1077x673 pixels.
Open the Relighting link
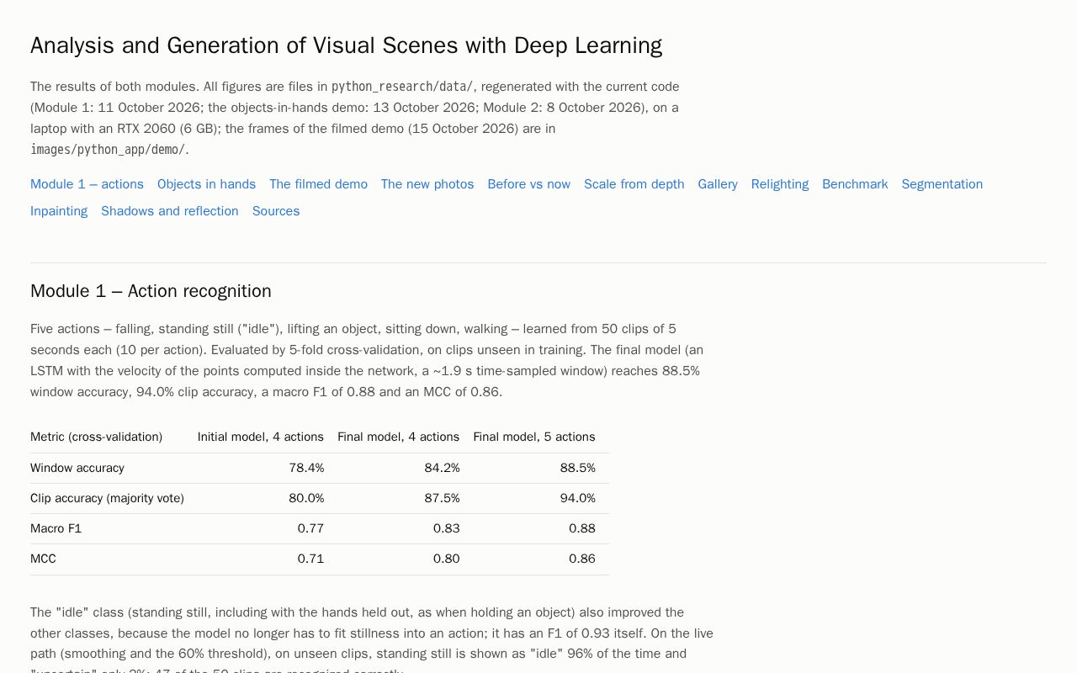pyautogui.click(x=780, y=184)
